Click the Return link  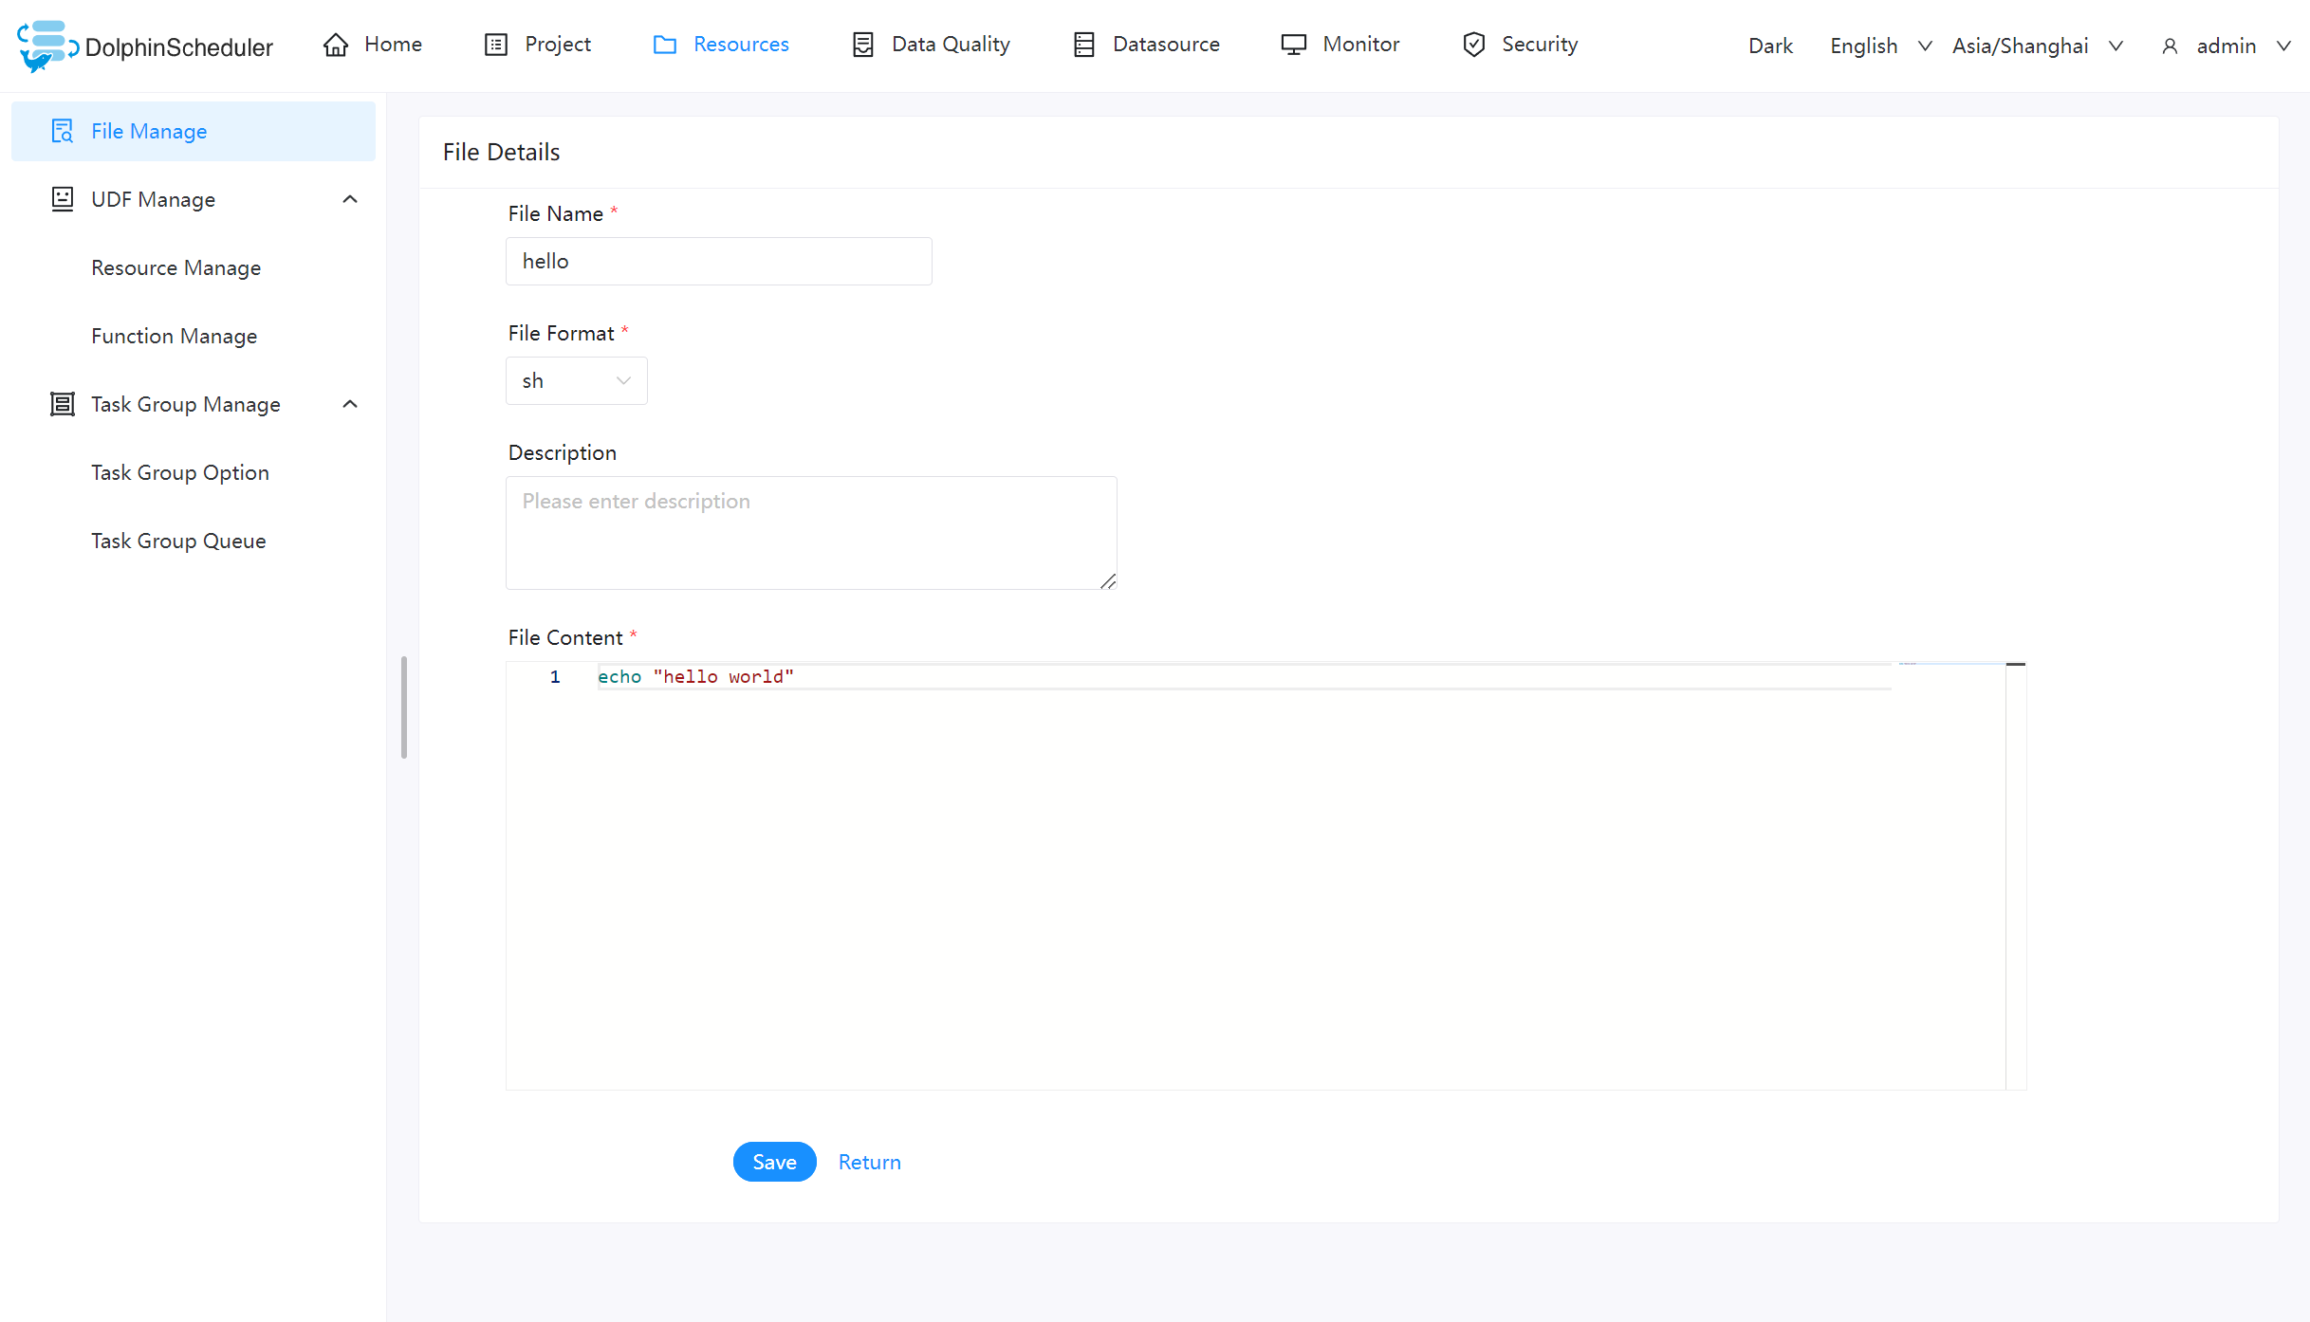point(871,1162)
